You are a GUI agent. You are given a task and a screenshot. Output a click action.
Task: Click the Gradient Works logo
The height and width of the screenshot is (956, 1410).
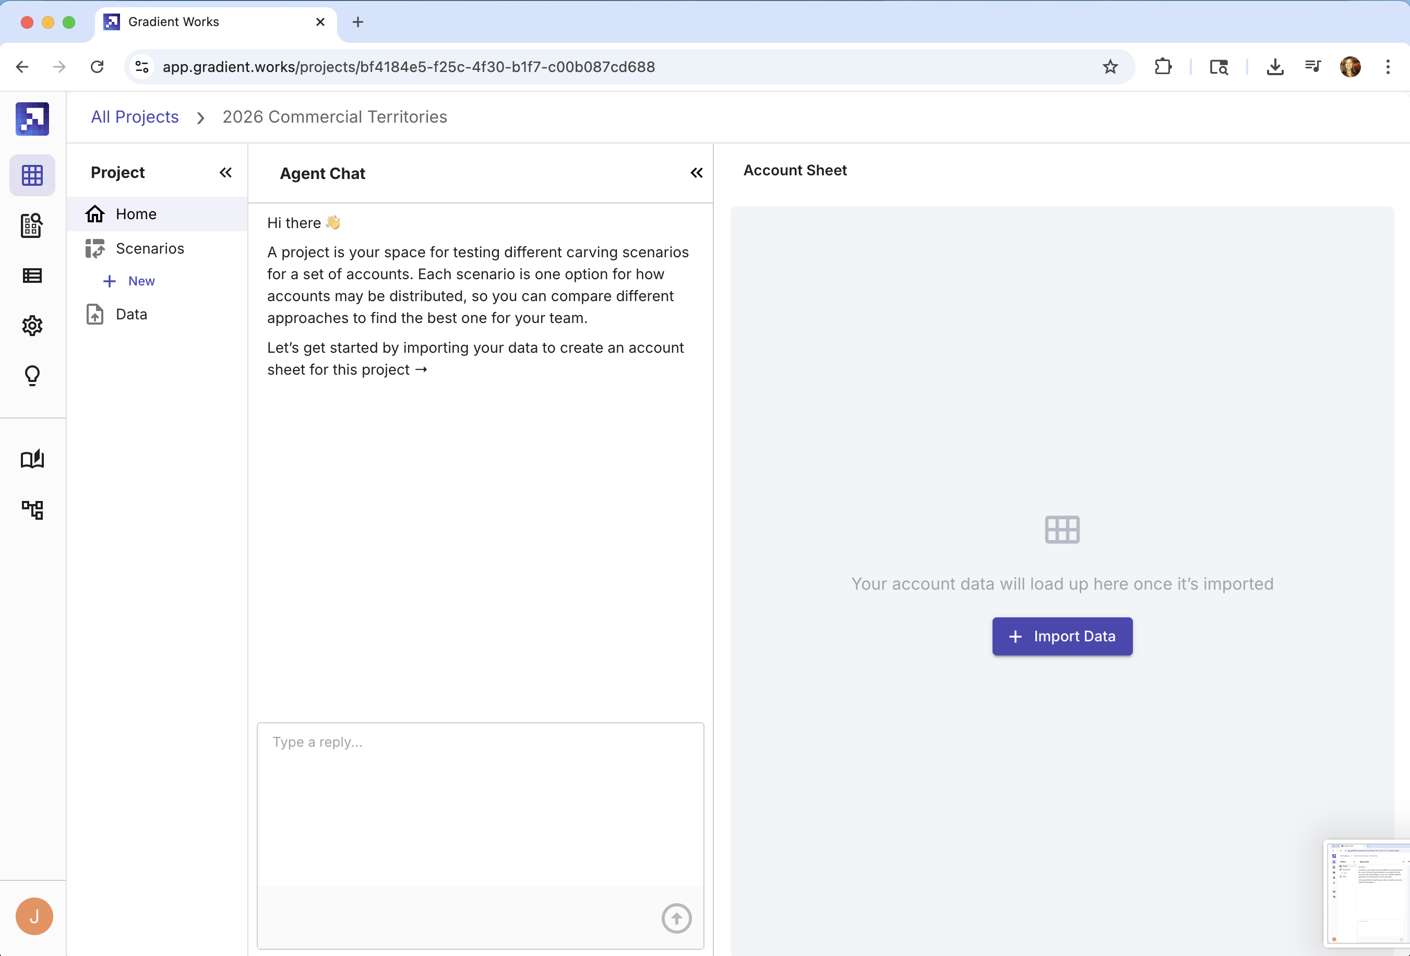tap(32, 119)
